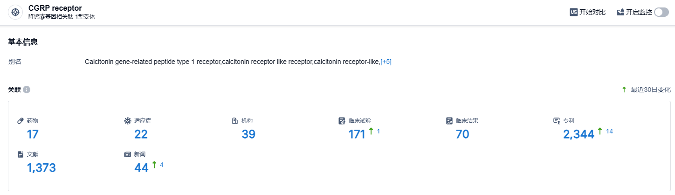
Task: Click the VS compare icon
Action: tap(574, 12)
